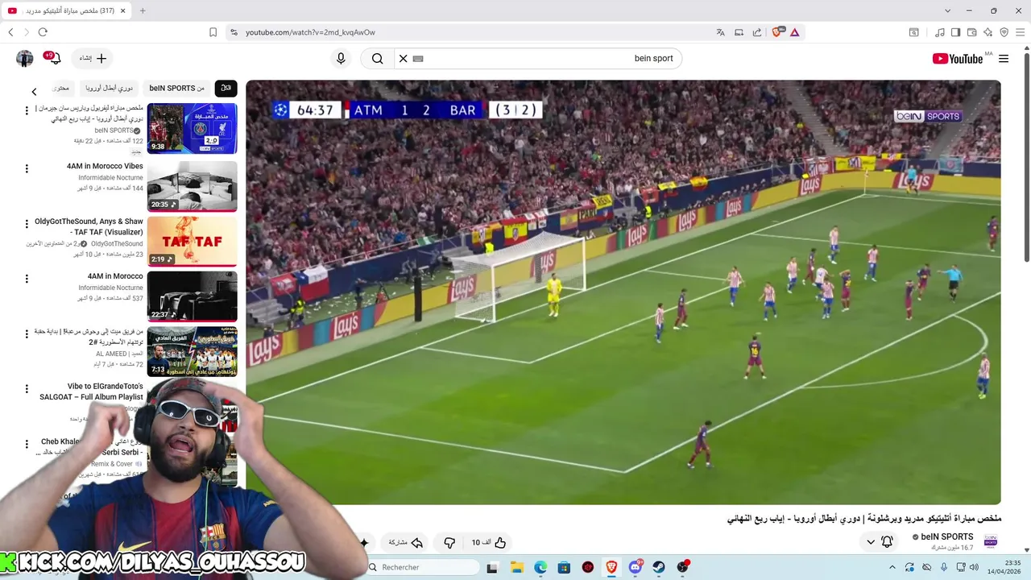This screenshot has height=580, width=1031.
Task: Open beIN SPORTS channel name link
Action: (947, 536)
